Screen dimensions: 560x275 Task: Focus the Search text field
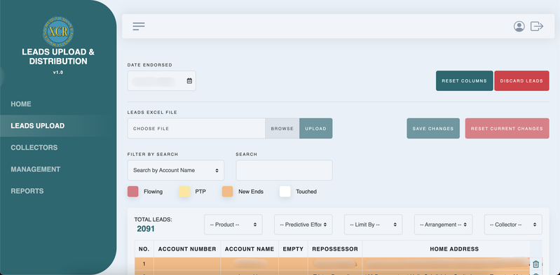(285, 170)
